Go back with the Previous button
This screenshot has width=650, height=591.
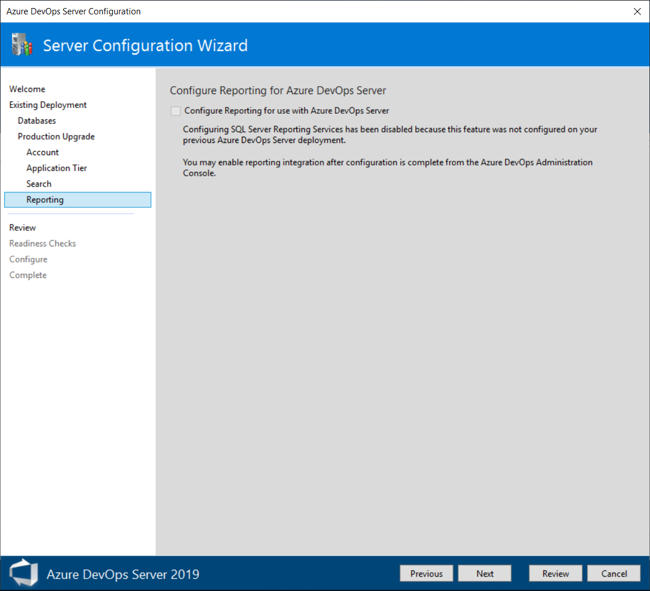coord(427,573)
